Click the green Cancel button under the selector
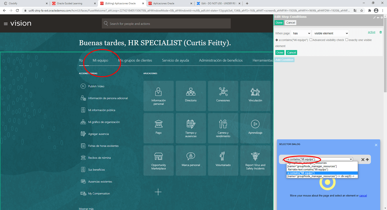 (x=291, y=52)
